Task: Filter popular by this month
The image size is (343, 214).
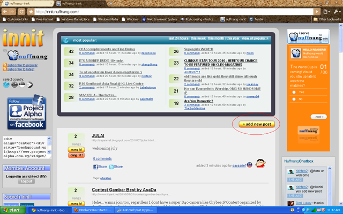Action: [216, 38]
